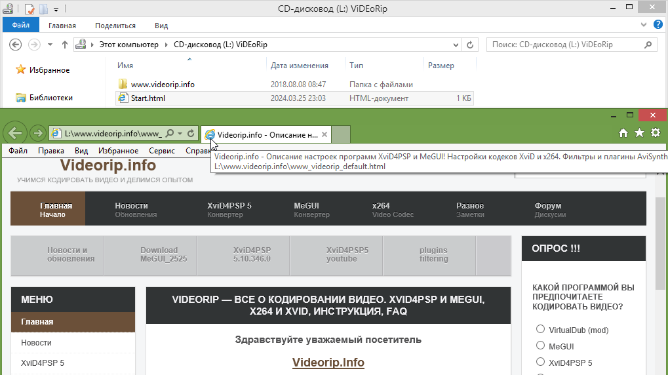Open IE settings gear icon

655,133
